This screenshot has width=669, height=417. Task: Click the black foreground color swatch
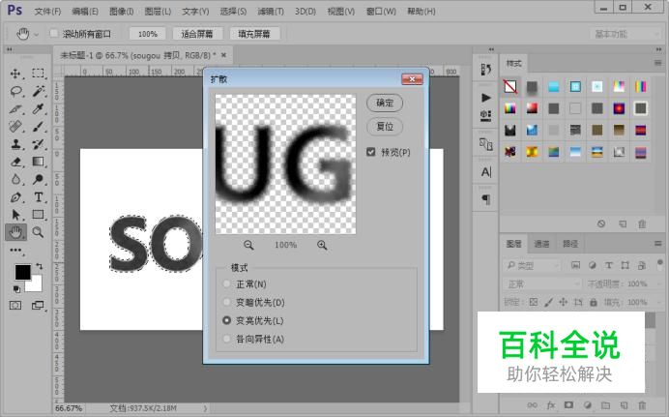click(x=21, y=271)
